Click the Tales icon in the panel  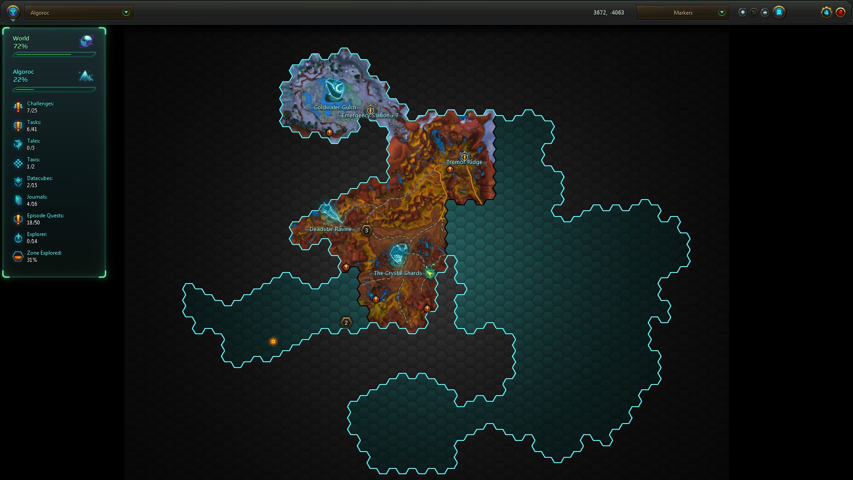(x=18, y=144)
